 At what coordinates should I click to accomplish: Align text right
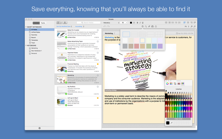click(191, 22)
